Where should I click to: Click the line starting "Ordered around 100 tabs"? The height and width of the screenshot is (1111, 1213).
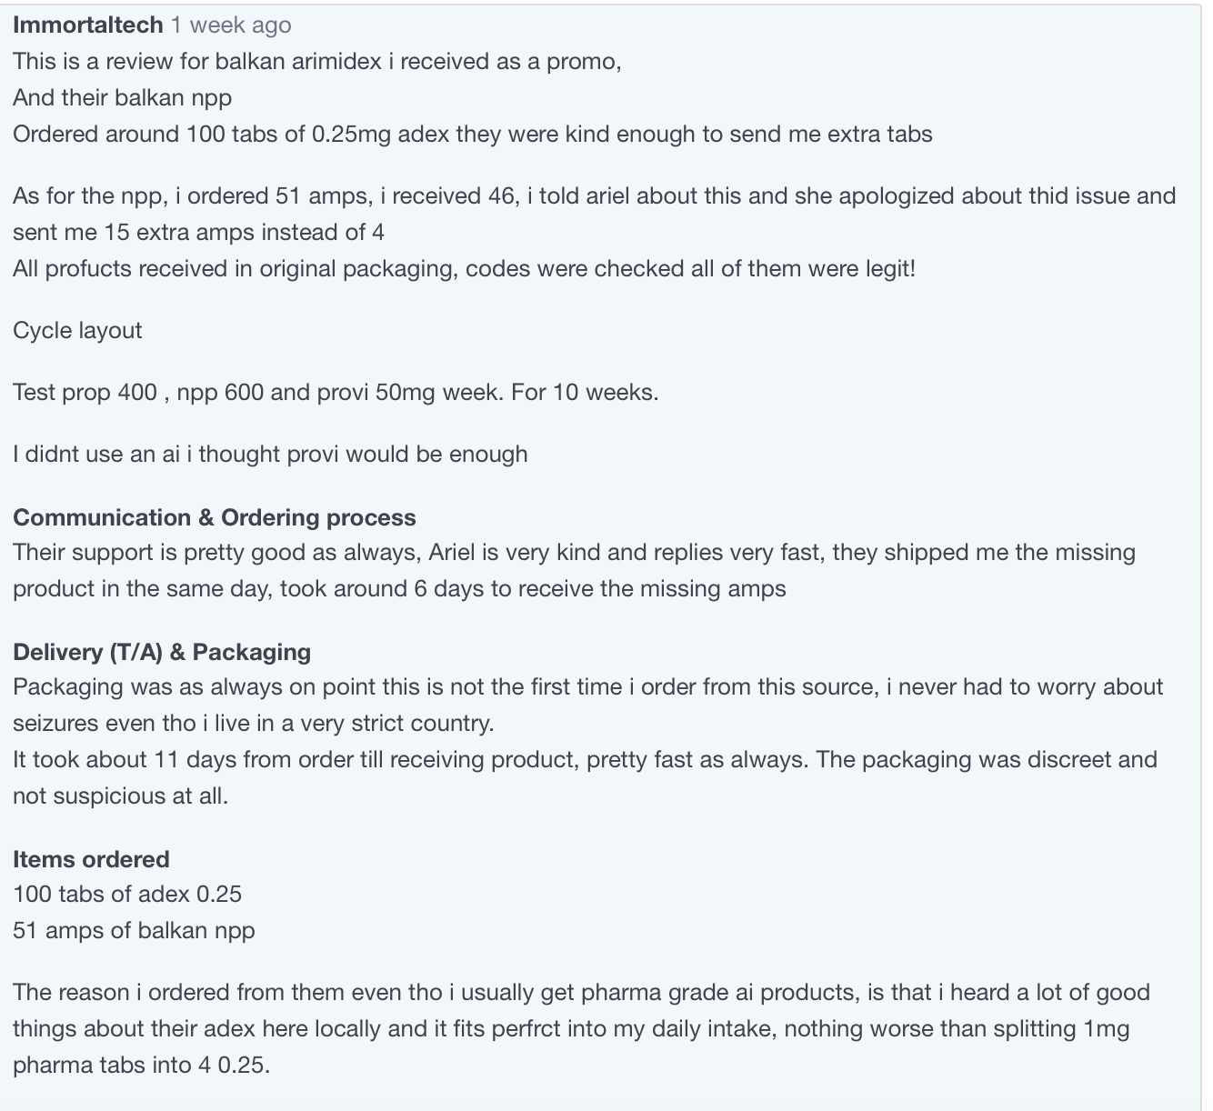[x=472, y=134]
